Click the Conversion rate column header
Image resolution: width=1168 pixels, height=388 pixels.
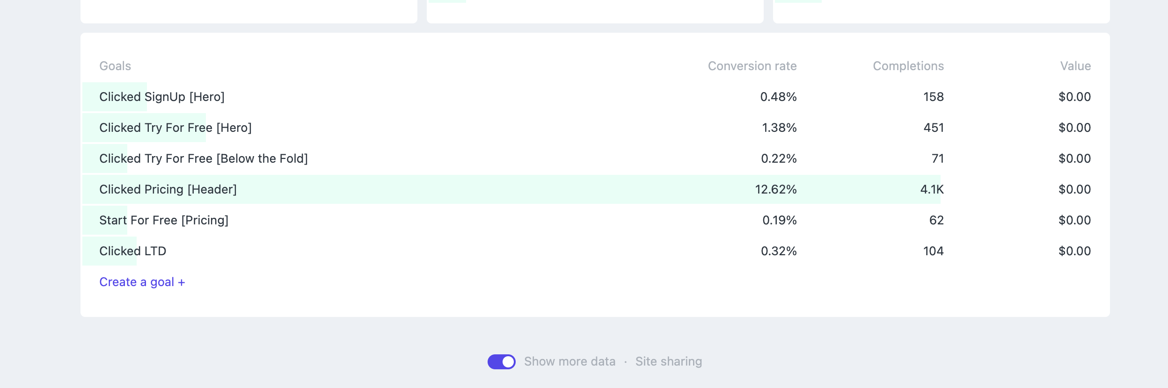click(x=752, y=66)
